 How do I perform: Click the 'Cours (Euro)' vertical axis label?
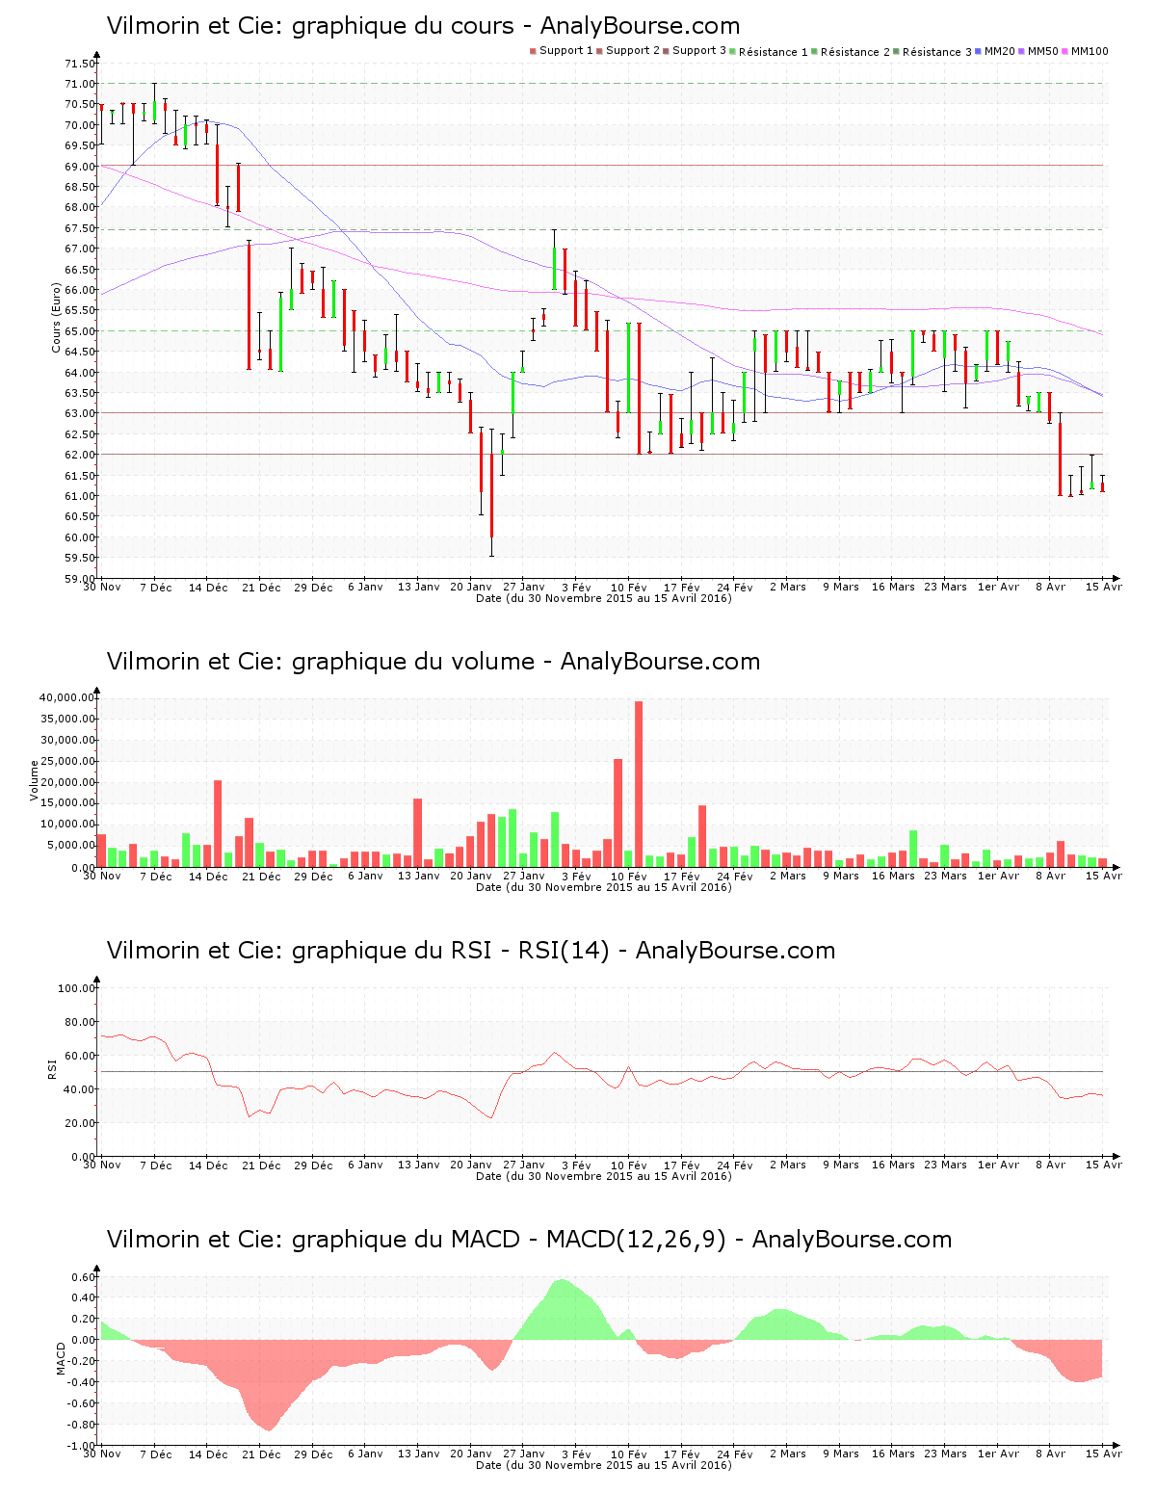(x=57, y=318)
